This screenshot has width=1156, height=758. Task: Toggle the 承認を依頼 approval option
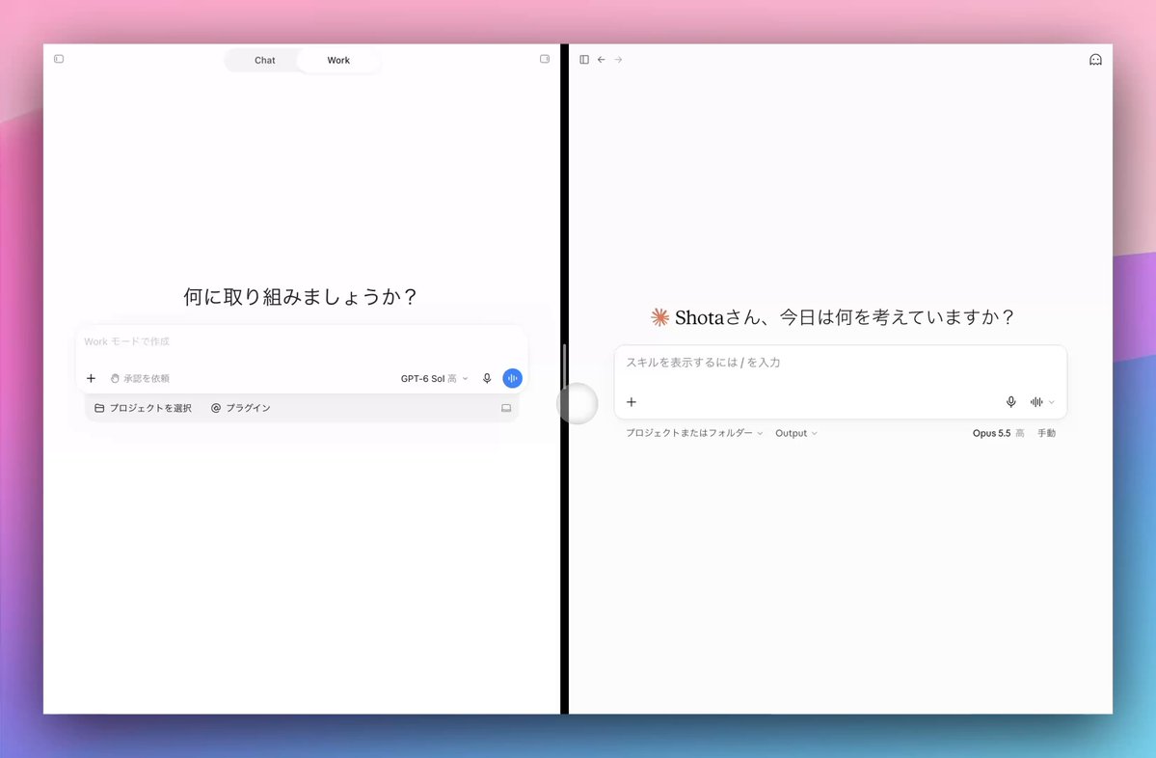point(140,378)
